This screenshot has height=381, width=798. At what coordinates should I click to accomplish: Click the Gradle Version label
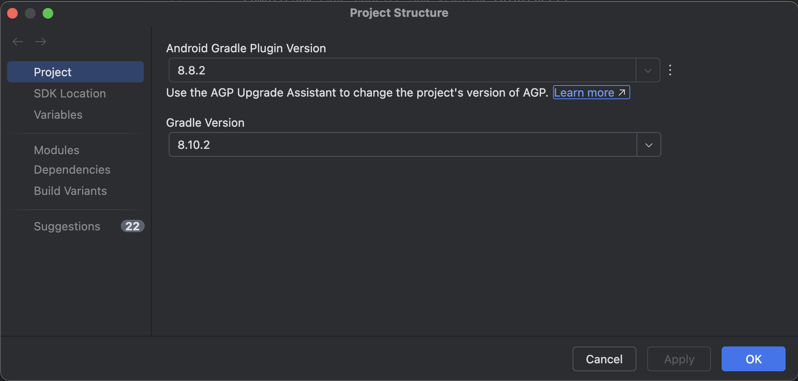pos(205,123)
